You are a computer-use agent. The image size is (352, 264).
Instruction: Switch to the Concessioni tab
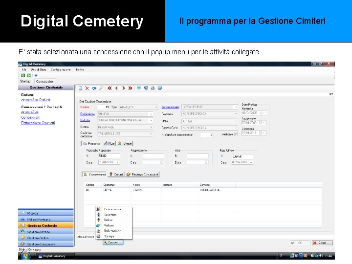[45, 81]
